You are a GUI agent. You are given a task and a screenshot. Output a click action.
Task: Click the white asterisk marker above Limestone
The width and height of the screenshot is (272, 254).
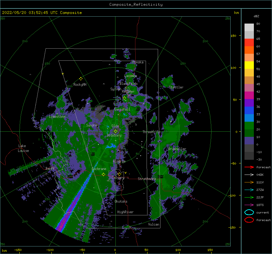point(57,114)
